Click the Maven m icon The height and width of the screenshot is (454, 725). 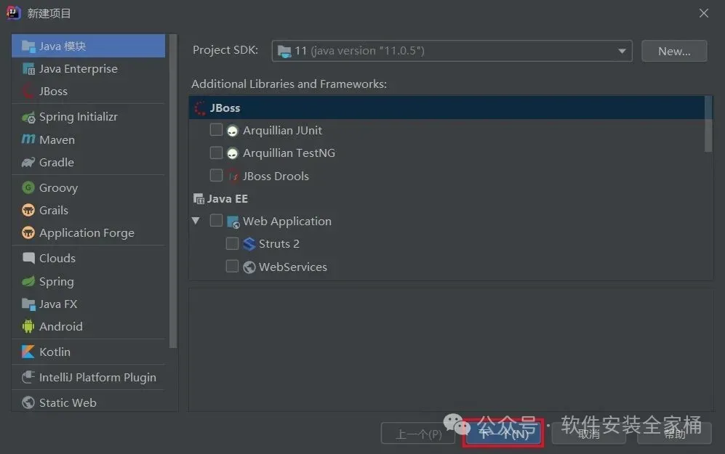28,139
